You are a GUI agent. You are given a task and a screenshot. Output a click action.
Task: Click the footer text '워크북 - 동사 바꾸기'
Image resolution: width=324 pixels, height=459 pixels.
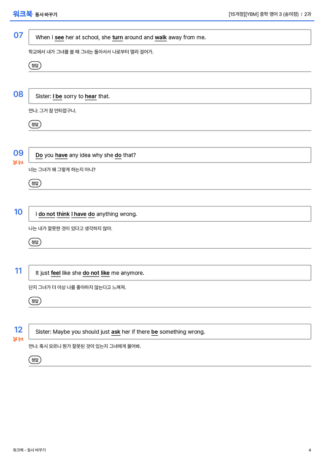point(29,450)
